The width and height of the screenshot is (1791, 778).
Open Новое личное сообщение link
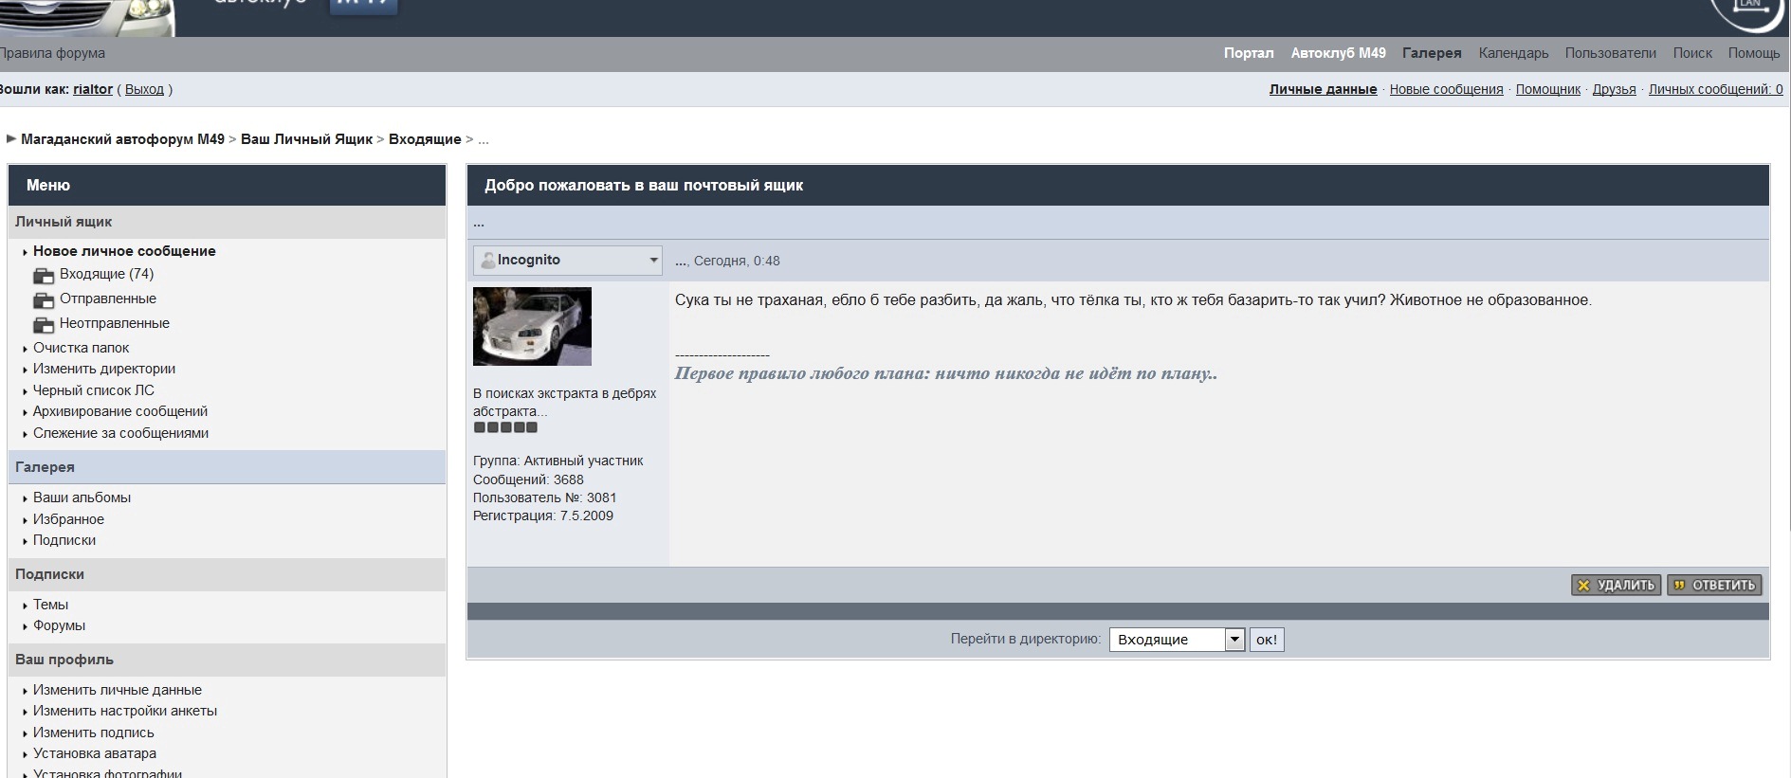124,251
